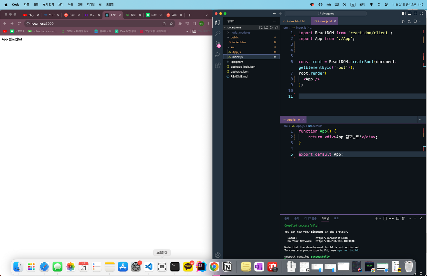
Task: Open customize layout button in title bar
Action: (x=421, y=14)
